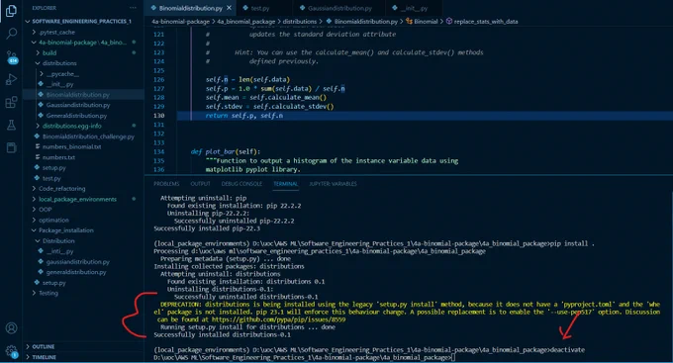This screenshot has height=363, width=673.
Task: Open GitHub pip issues link in terminal
Action: pyautogui.click(x=278, y=319)
